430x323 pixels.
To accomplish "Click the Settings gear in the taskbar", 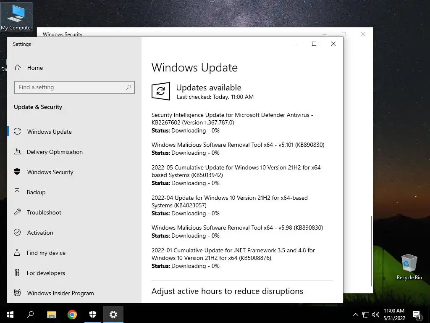I will (x=113, y=315).
